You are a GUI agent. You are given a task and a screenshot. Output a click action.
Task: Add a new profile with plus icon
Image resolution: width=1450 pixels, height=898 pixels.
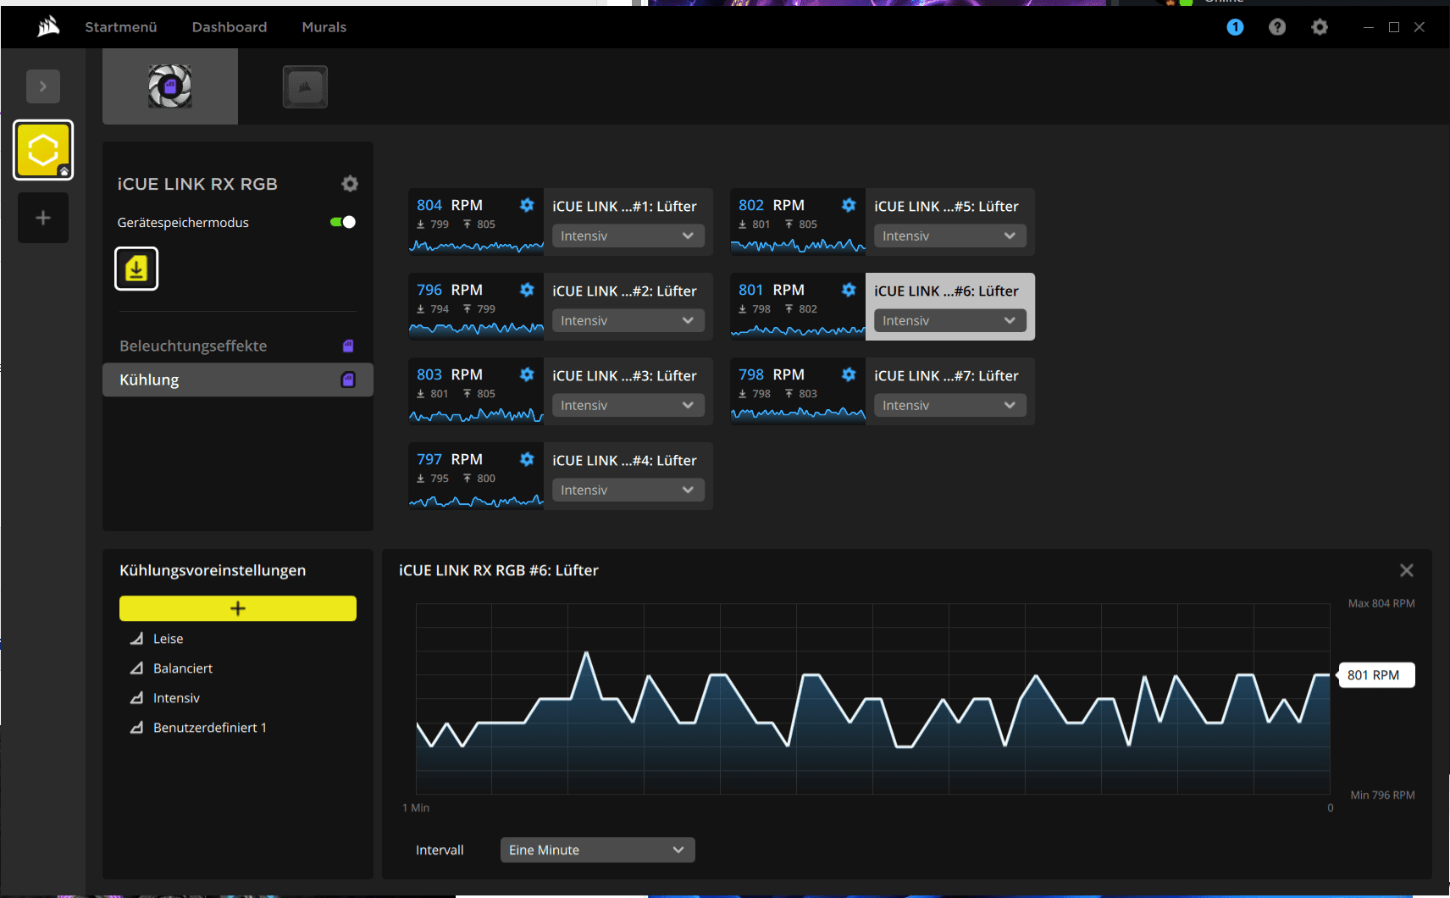(43, 218)
